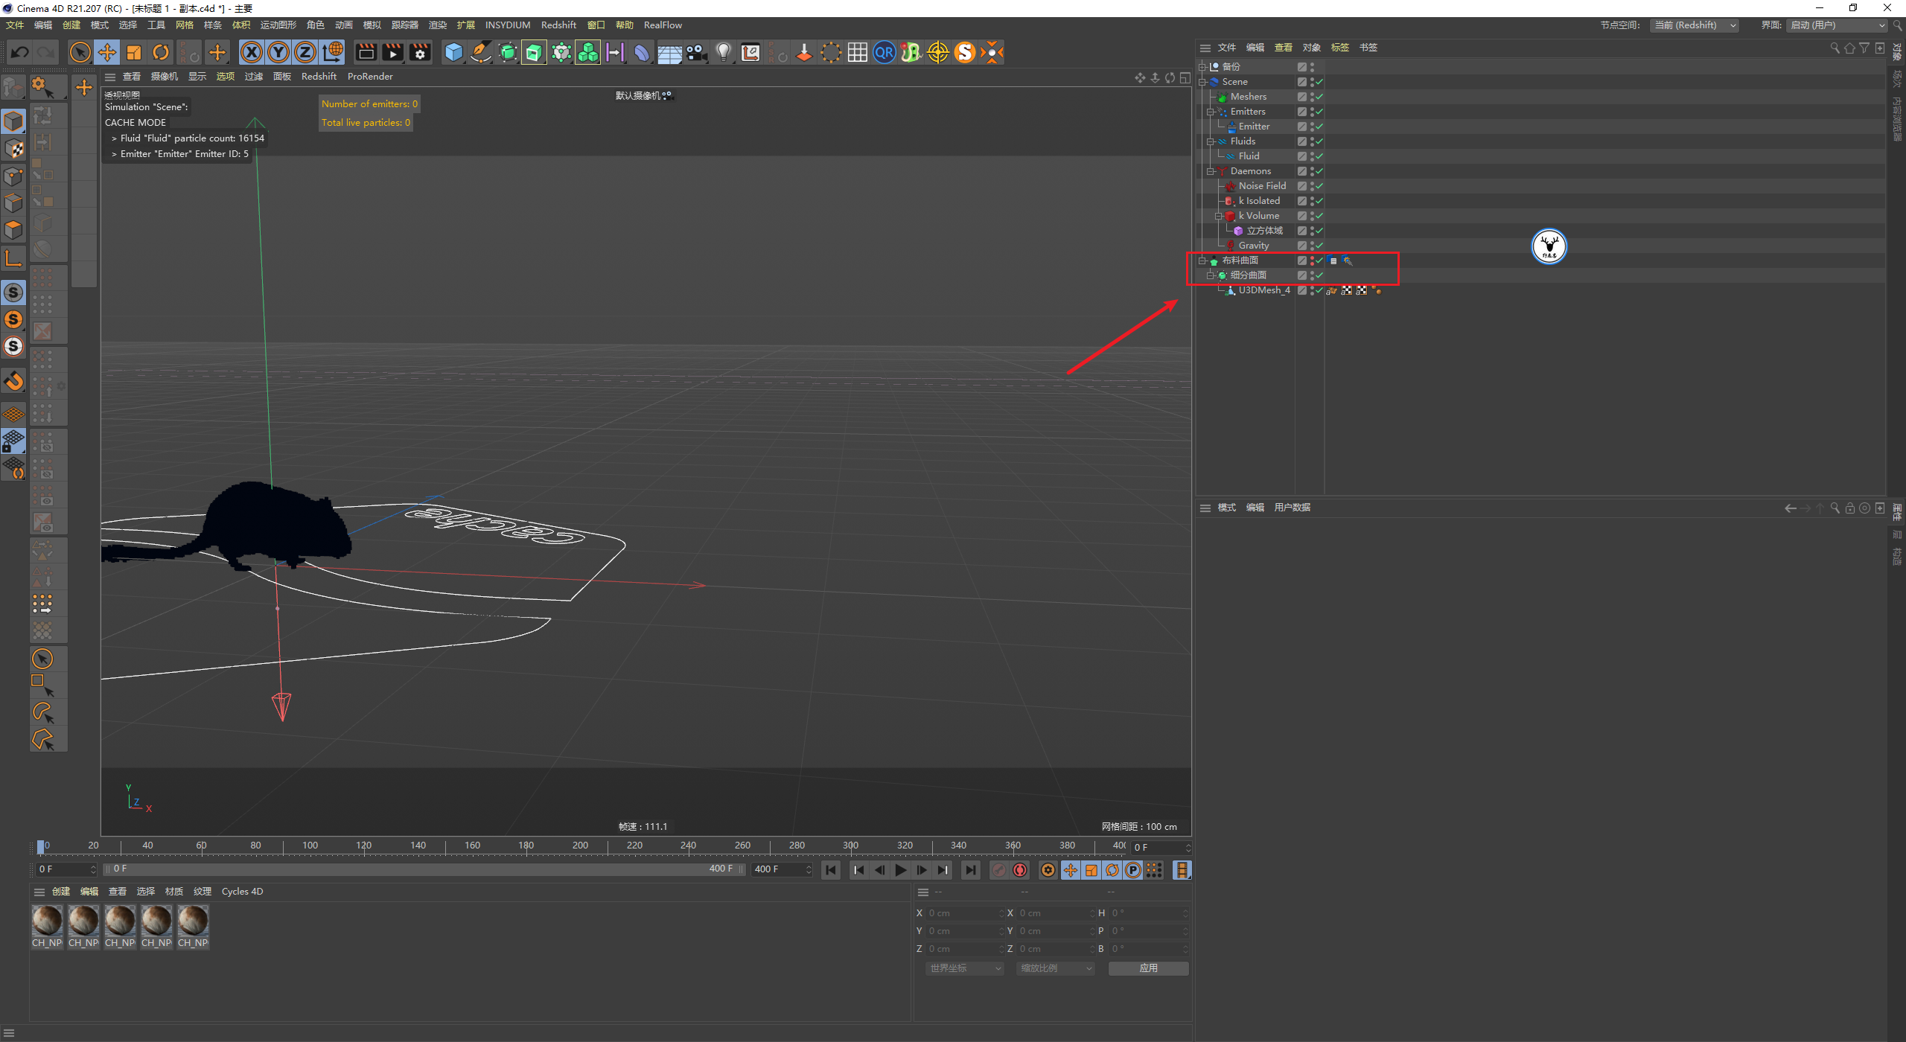
Task: Add a Cube primitive object
Action: pos(453,52)
